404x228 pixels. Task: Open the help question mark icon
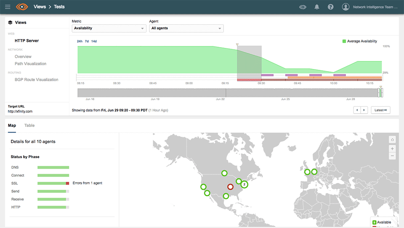(331, 7)
